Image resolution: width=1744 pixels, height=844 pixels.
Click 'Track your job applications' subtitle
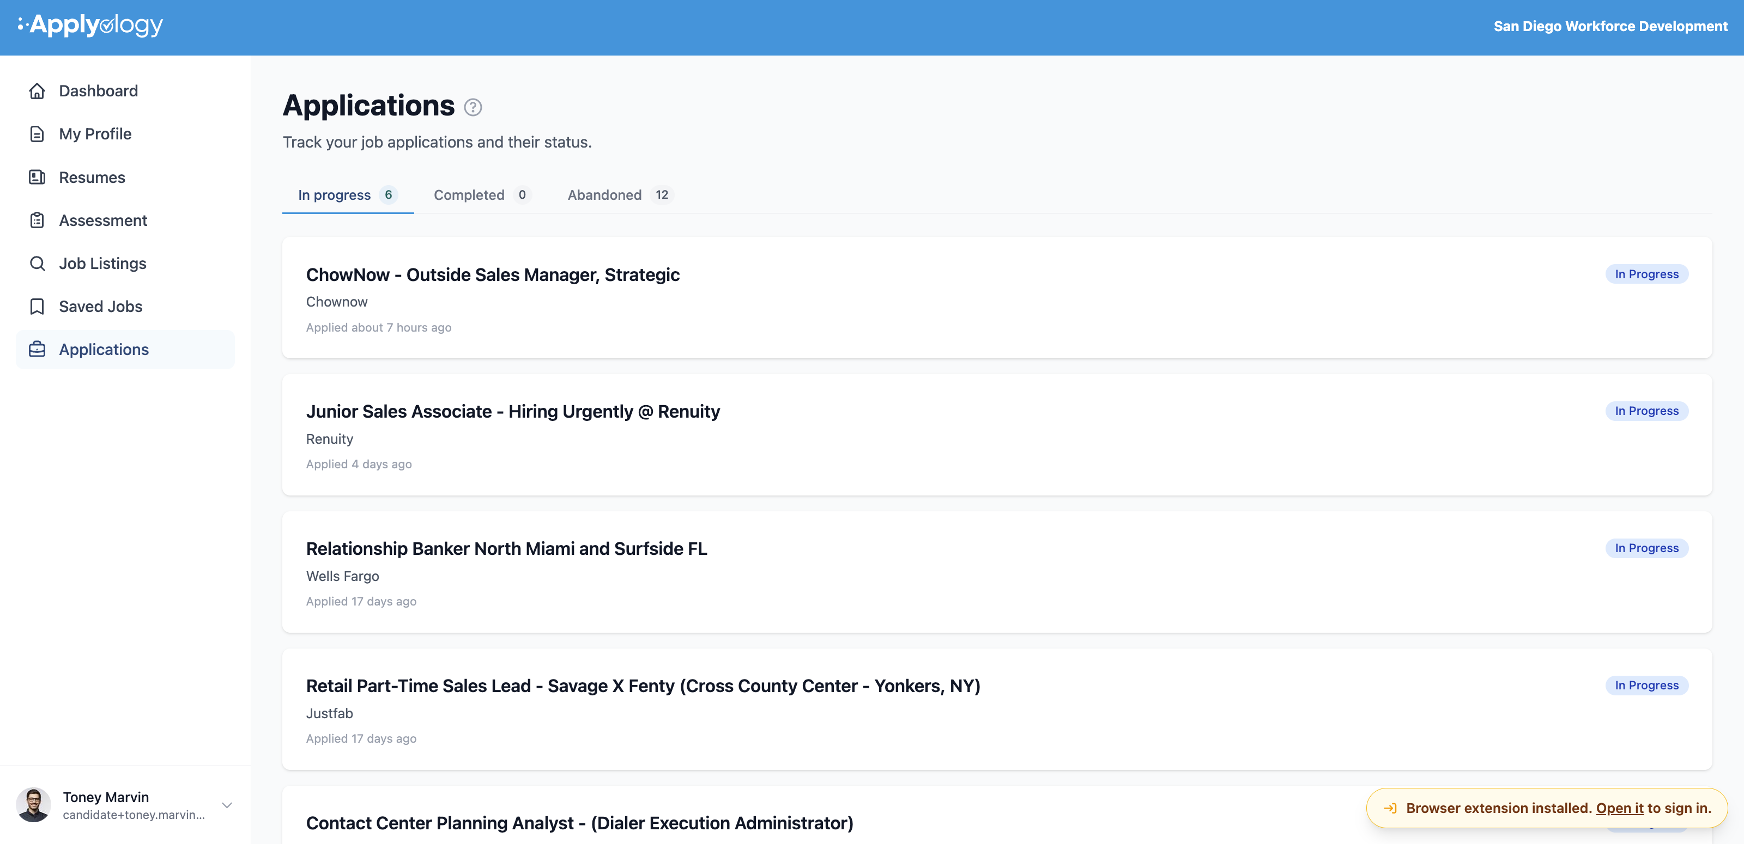pyautogui.click(x=437, y=142)
